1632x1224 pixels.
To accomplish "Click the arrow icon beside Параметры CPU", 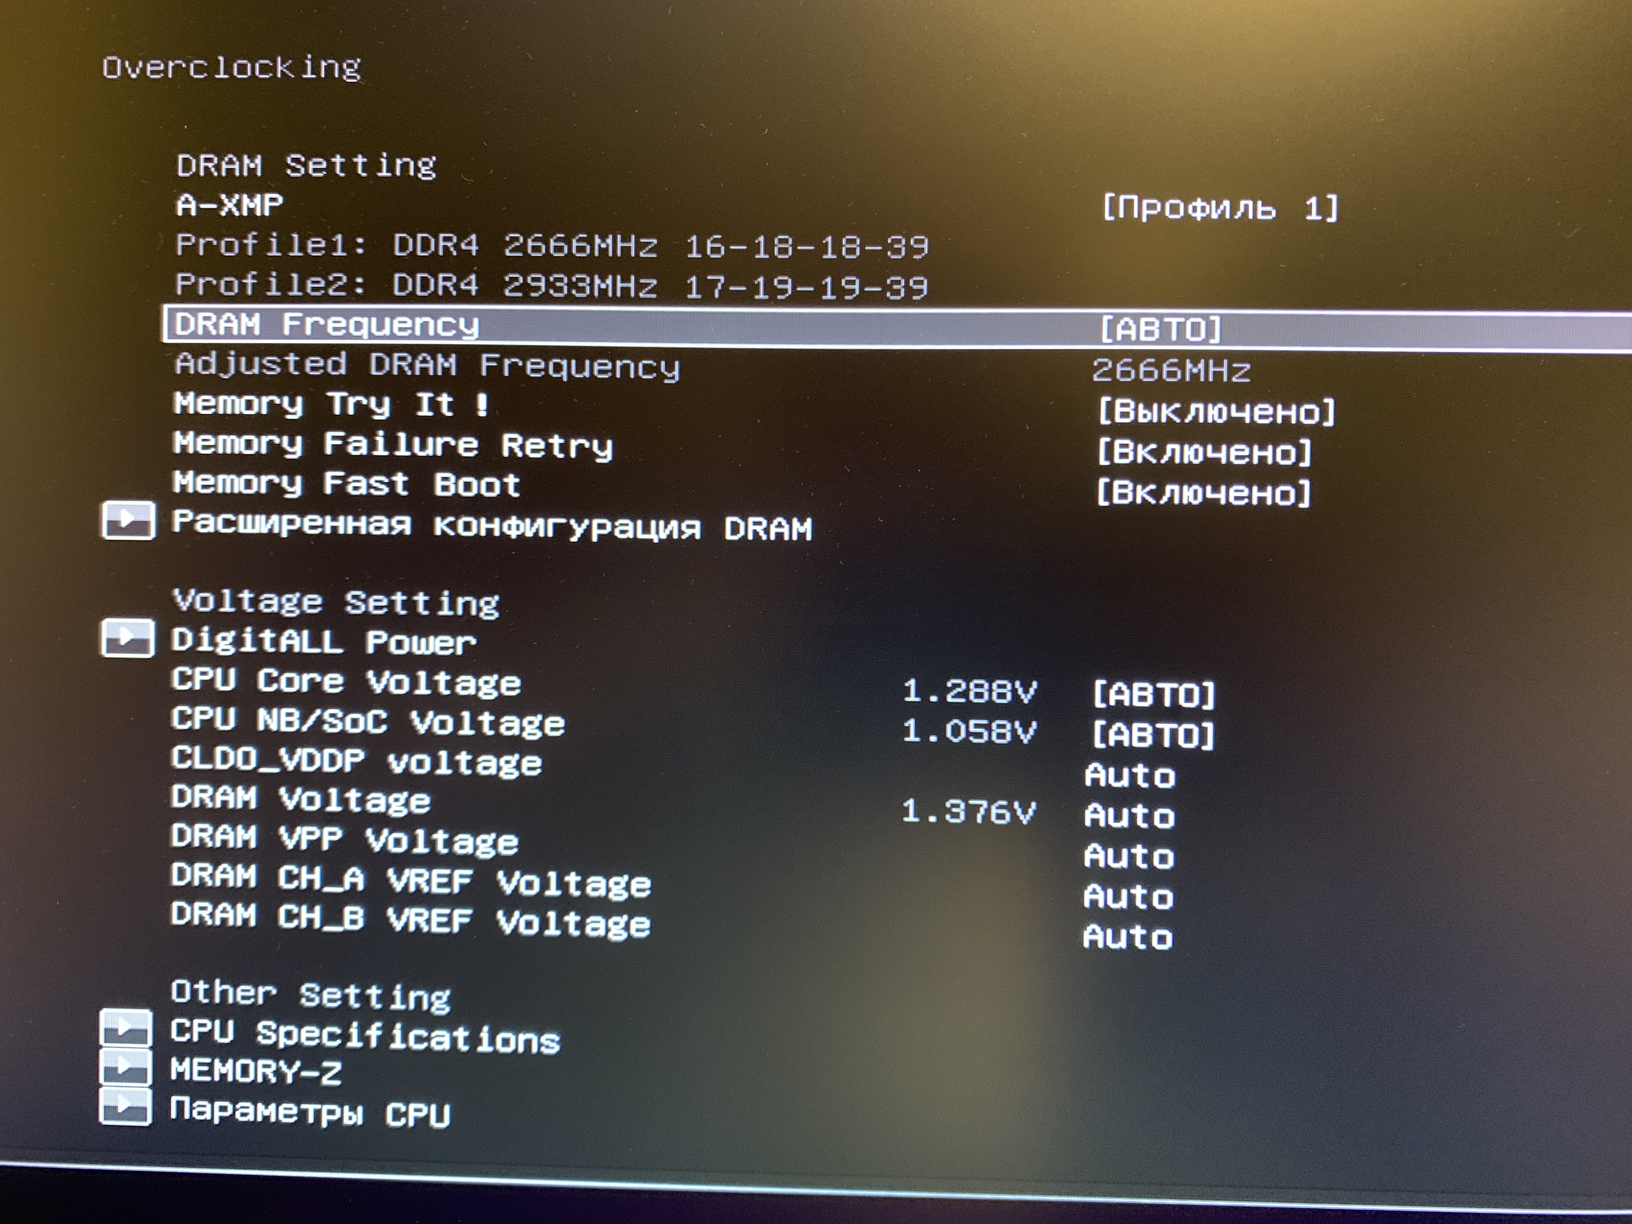I will click(125, 1107).
